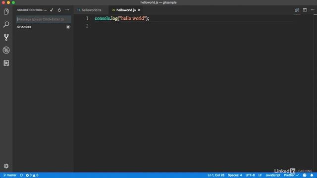Open the Search view

pyautogui.click(x=6, y=24)
